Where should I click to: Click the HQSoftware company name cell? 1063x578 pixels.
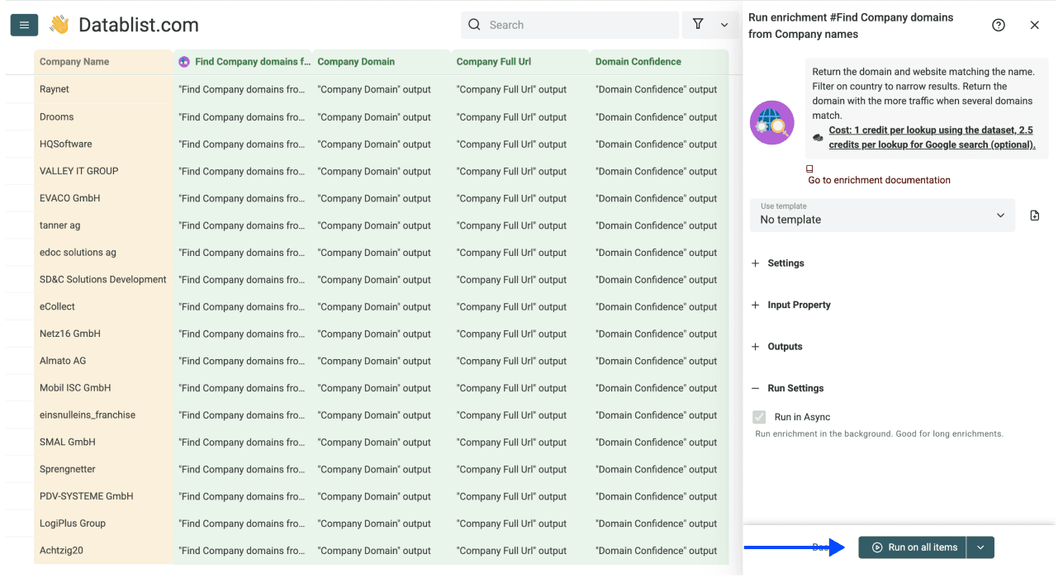coord(104,144)
